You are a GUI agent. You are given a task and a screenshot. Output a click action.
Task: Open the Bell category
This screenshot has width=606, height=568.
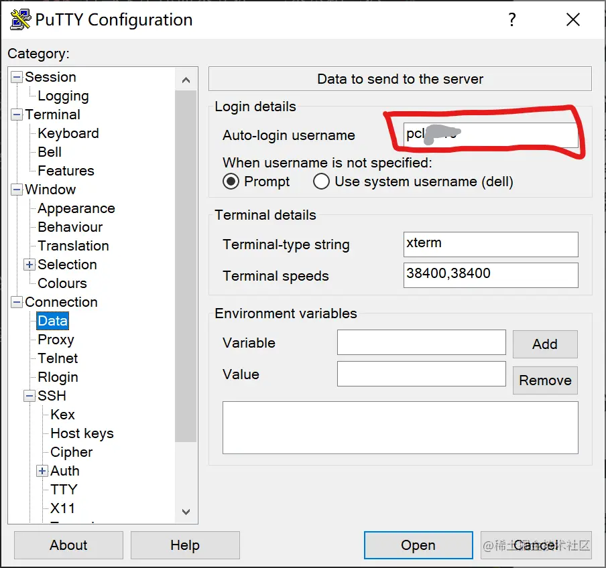50,152
